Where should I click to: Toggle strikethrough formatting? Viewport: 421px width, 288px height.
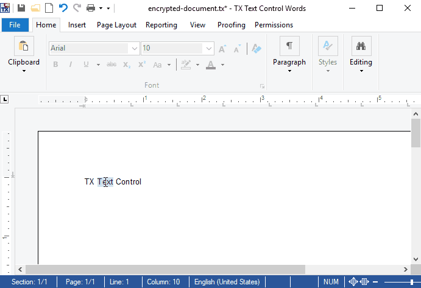(x=111, y=65)
